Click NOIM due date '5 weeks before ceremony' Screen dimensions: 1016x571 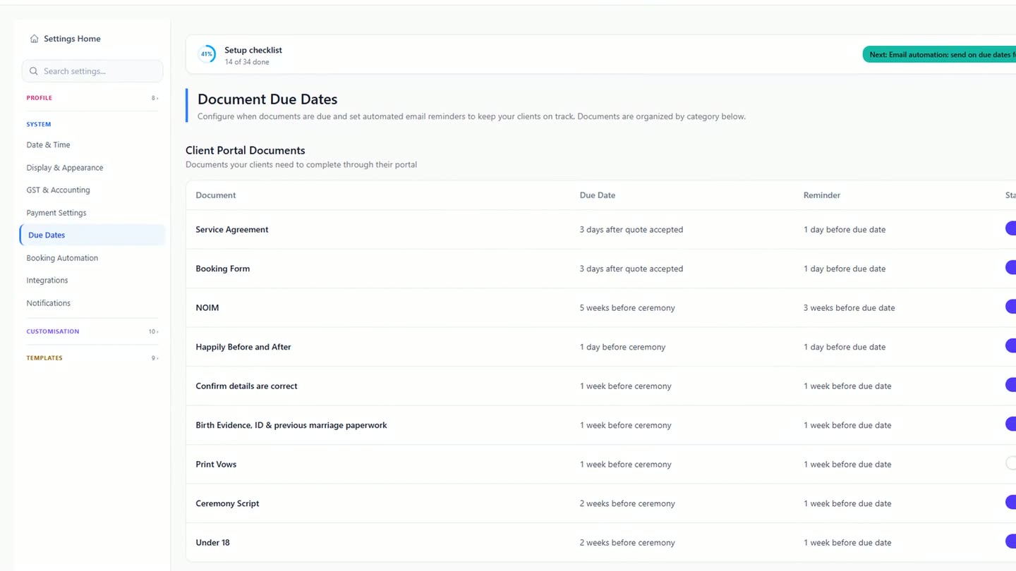coord(627,308)
